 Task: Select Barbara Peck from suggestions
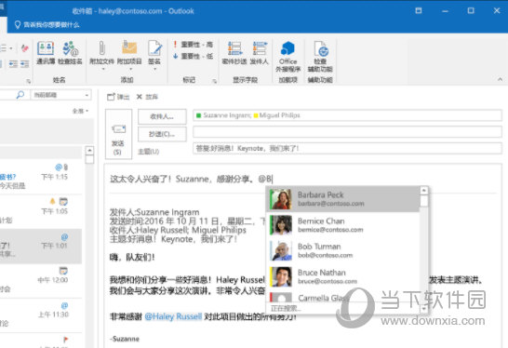tap(342, 199)
